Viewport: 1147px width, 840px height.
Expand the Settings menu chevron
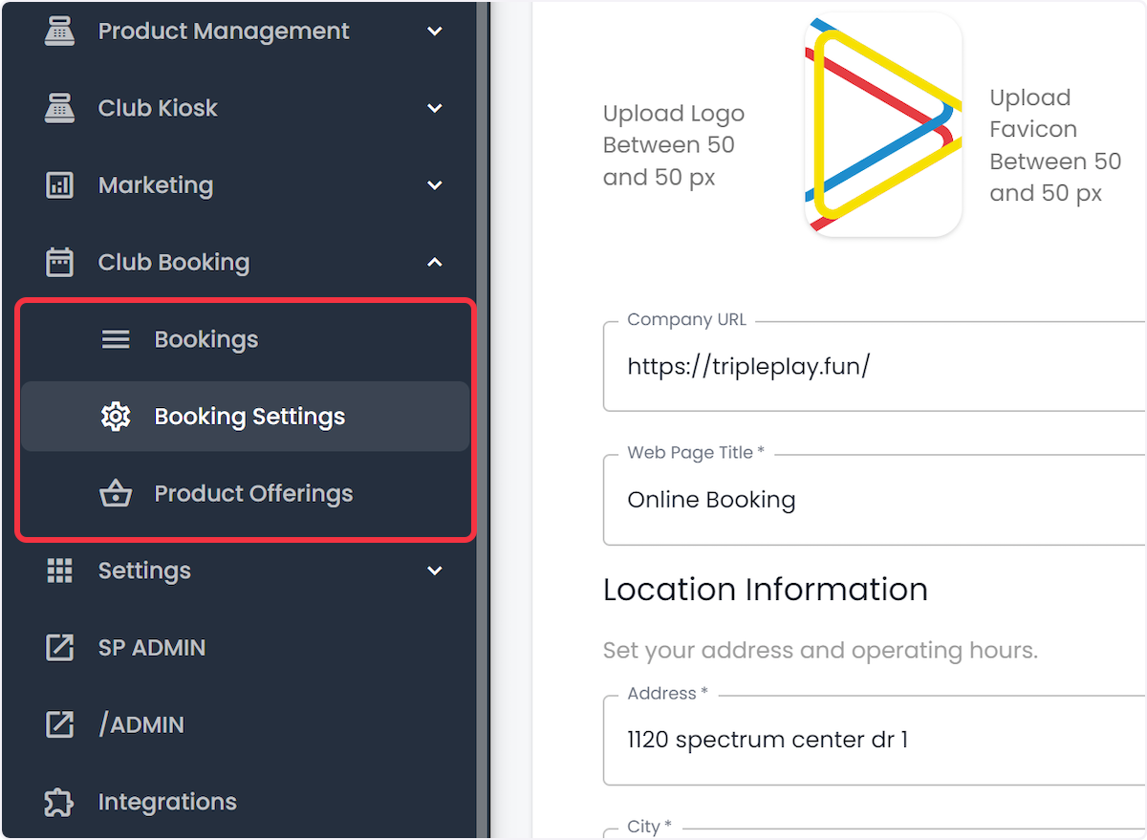coord(435,571)
